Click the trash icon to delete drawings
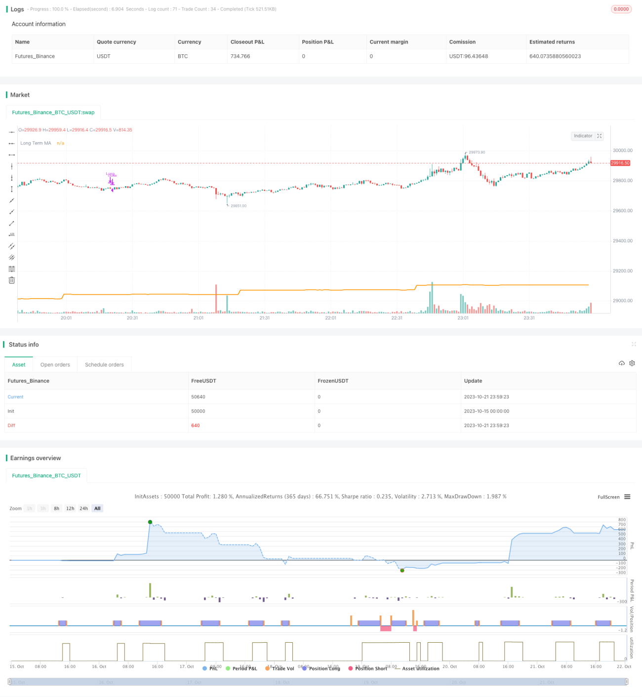Screen dimensions: 642x697 tap(12, 280)
